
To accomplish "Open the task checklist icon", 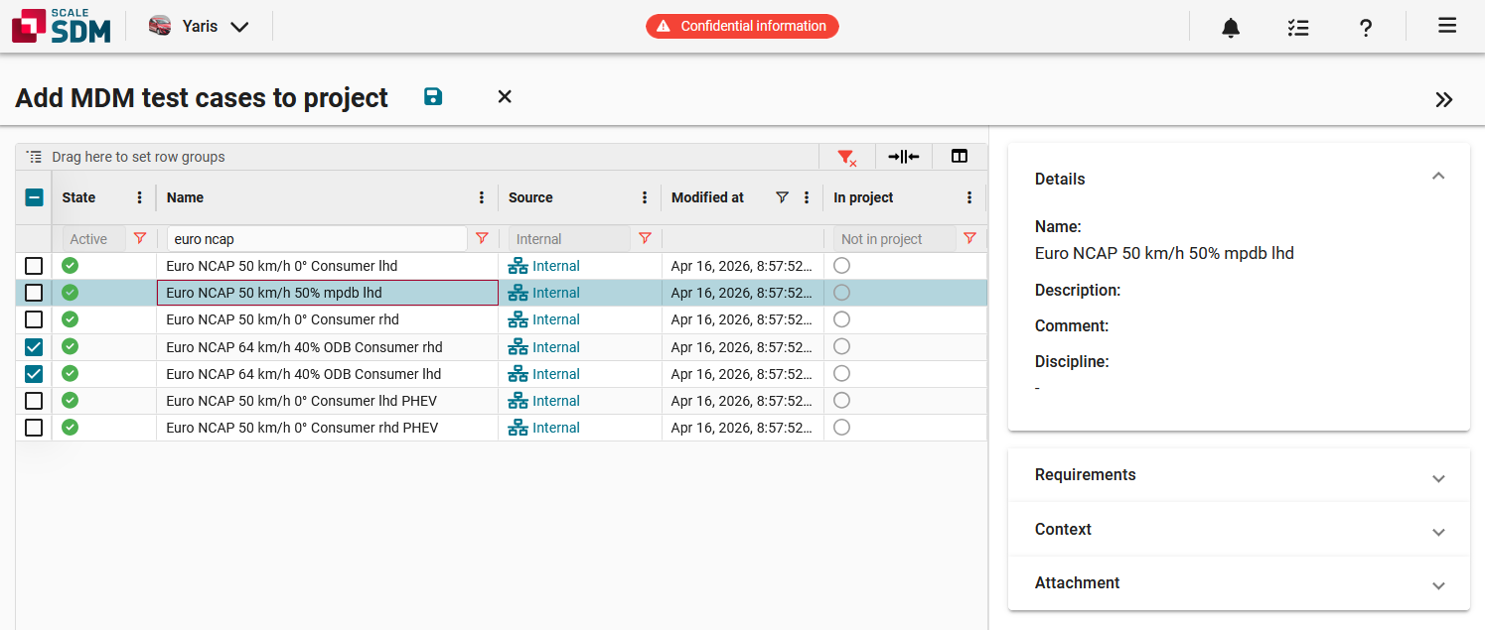I will click(x=1297, y=28).
